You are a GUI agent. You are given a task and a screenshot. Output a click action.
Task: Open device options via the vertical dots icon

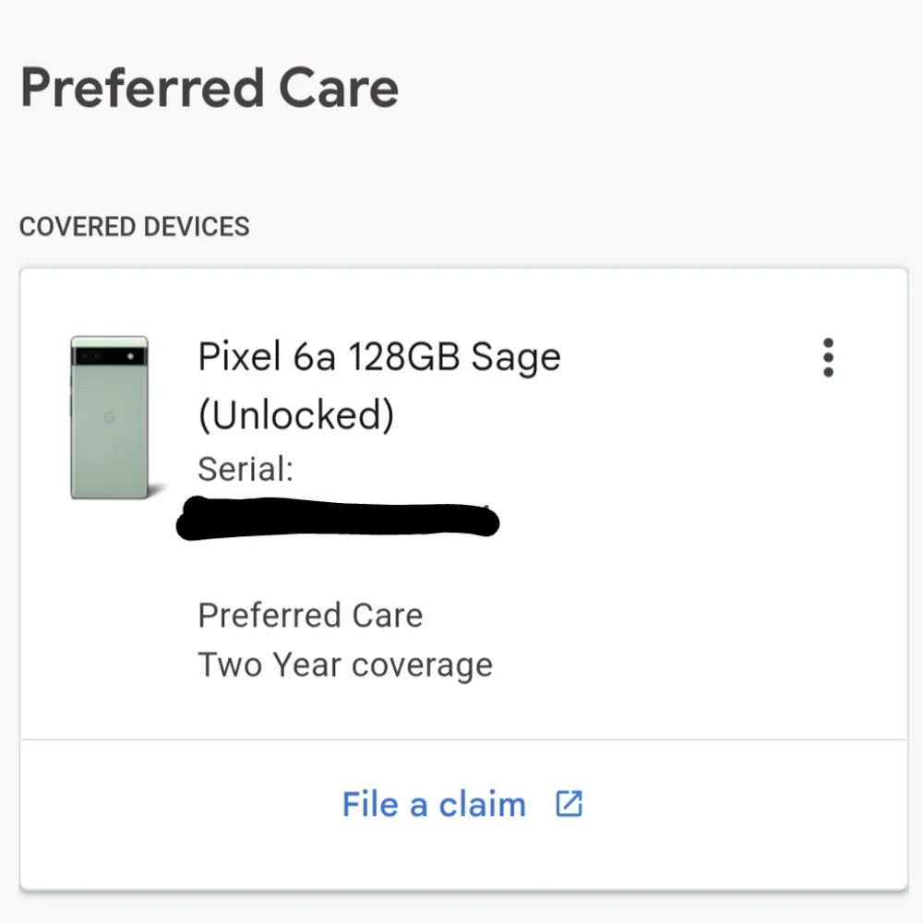click(x=828, y=358)
